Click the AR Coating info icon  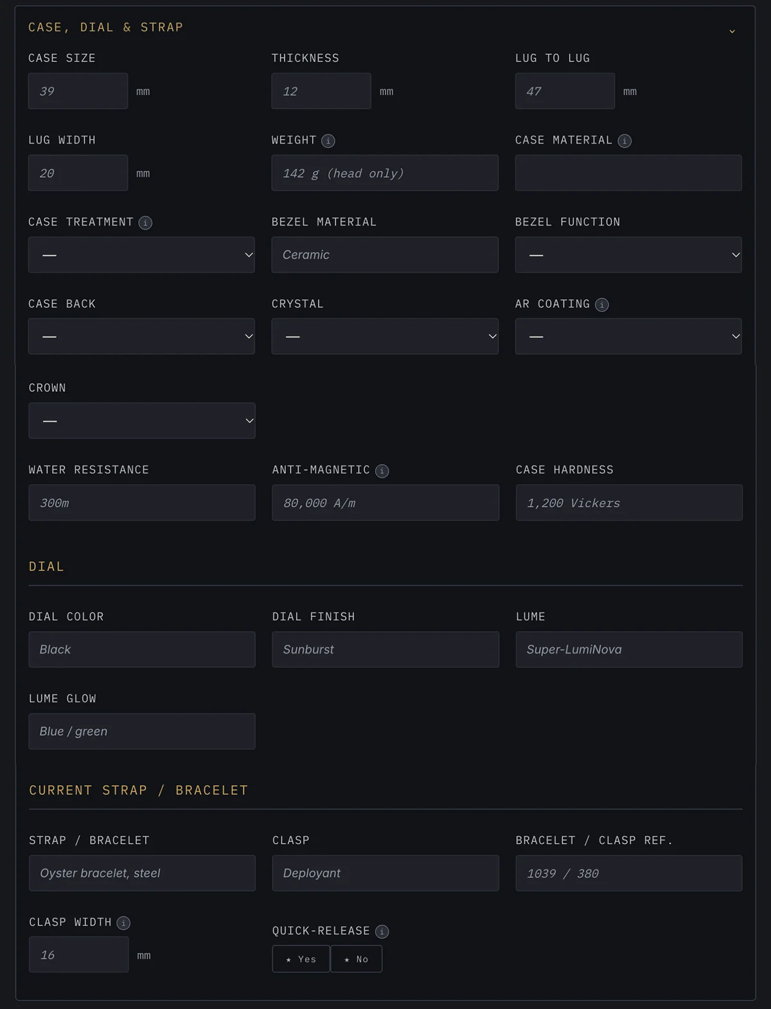click(601, 305)
